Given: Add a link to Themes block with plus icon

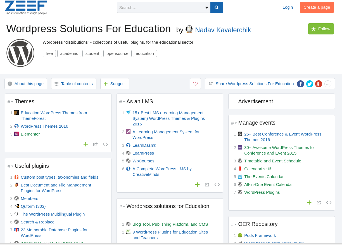Looking at the screenshot, I should [x=85, y=144].
